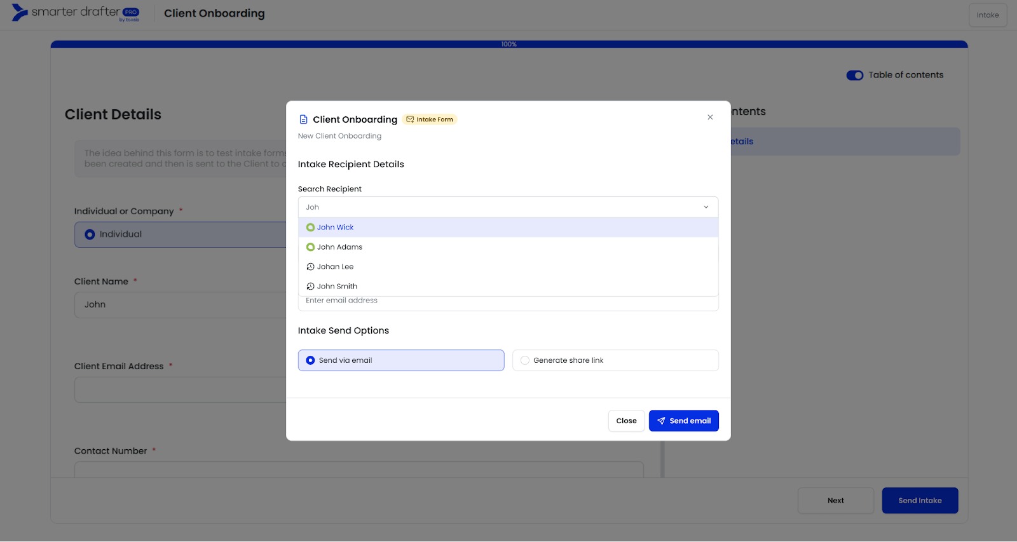Image resolution: width=1017 pixels, height=542 pixels.
Task: Collapse the Search Recipient dropdown chevron
Action: coord(706,207)
